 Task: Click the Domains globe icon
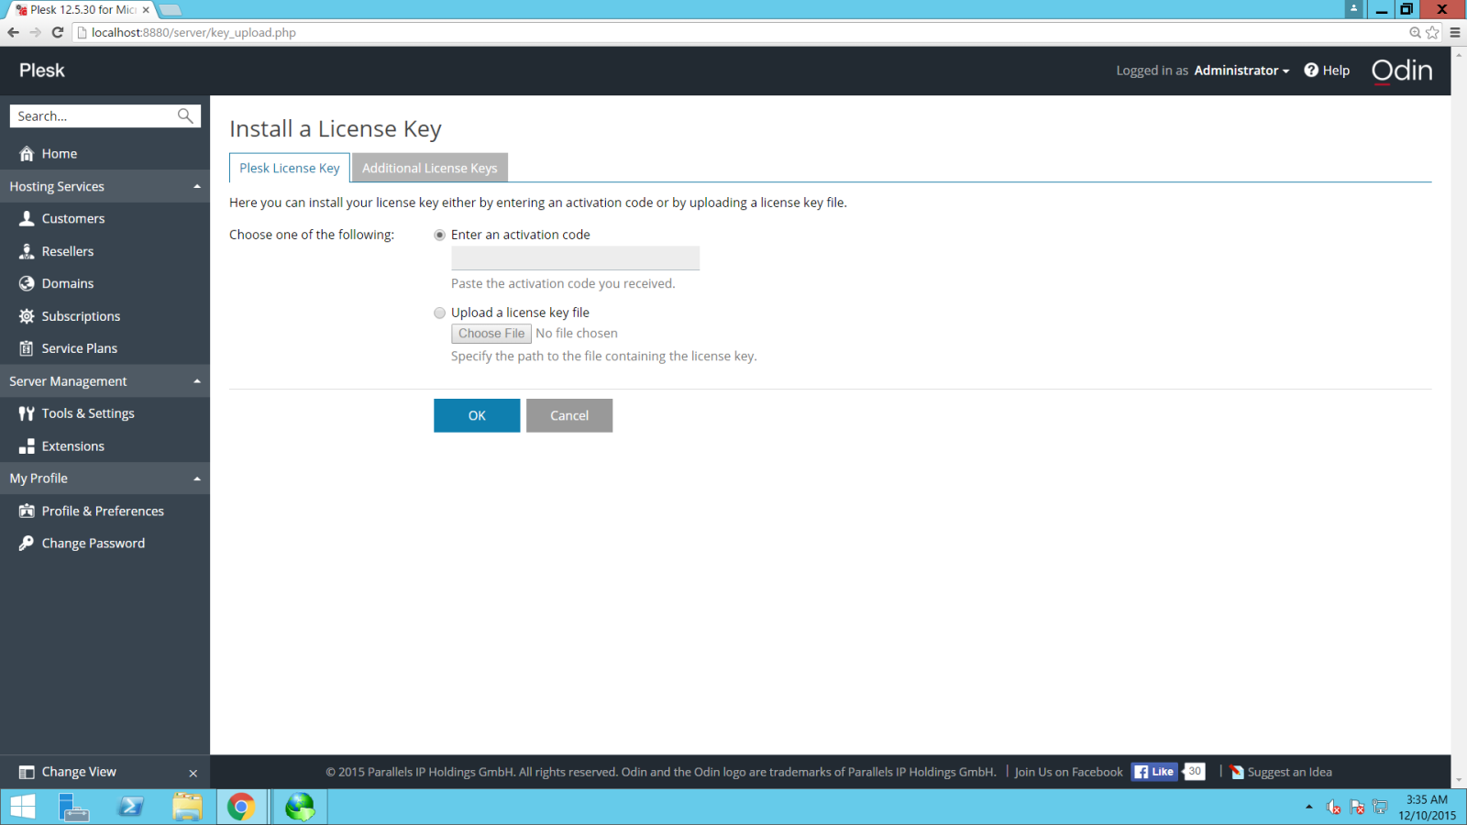tap(27, 283)
